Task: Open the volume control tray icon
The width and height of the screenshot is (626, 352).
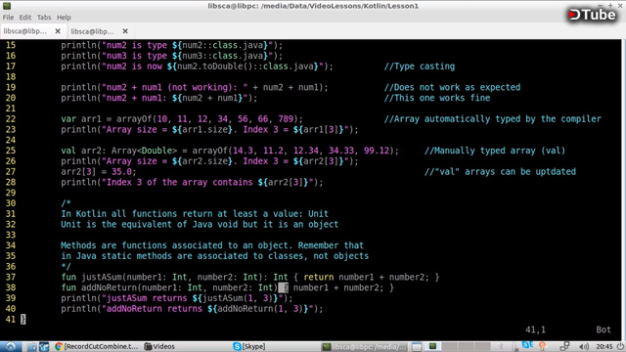Action: 584,347
